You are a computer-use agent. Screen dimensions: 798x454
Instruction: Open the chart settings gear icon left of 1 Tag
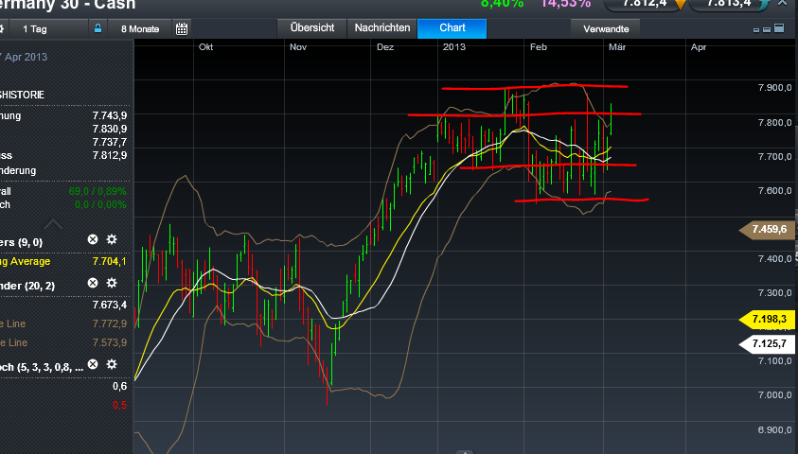pyautogui.click(x=2, y=28)
